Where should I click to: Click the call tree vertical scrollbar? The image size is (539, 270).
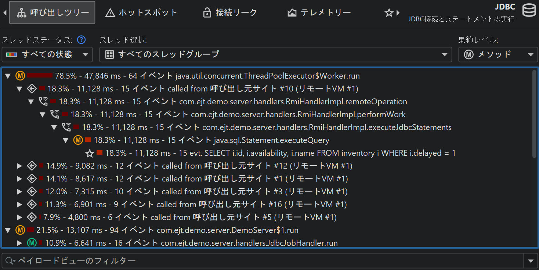pyautogui.click(x=534, y=114)
